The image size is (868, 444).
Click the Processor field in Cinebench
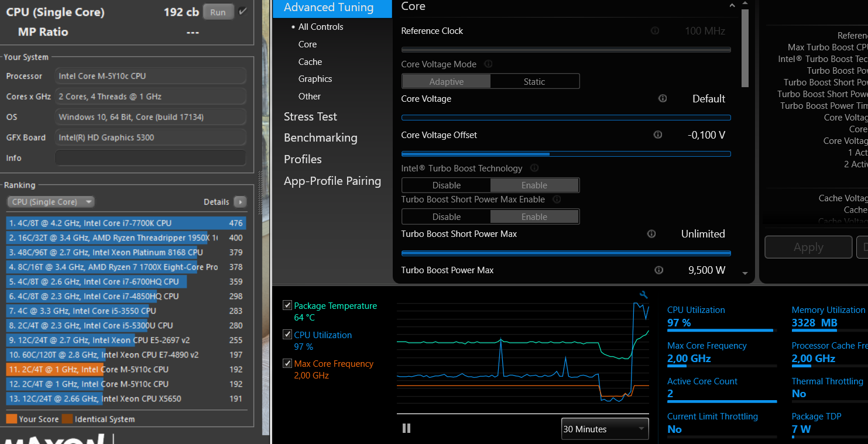click(150, 76)
